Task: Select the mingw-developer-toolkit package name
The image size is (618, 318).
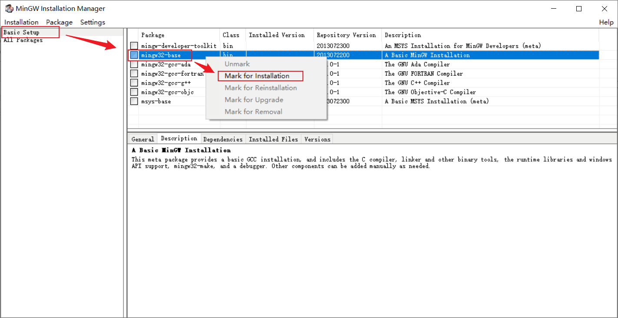Action: [x=179, y=46]
